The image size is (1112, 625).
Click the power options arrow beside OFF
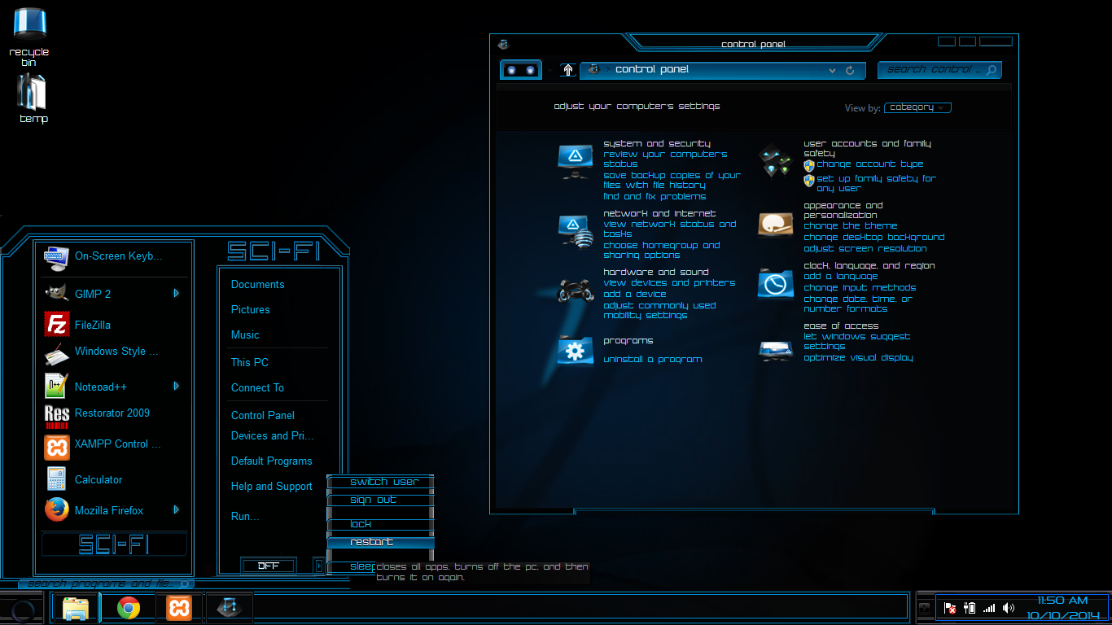click(319, 566)
